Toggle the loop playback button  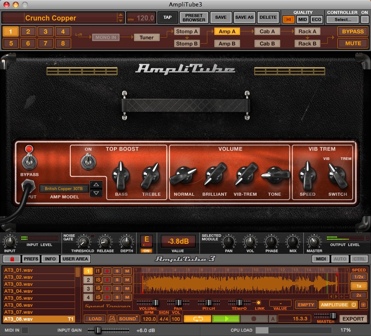pos(198,319)
